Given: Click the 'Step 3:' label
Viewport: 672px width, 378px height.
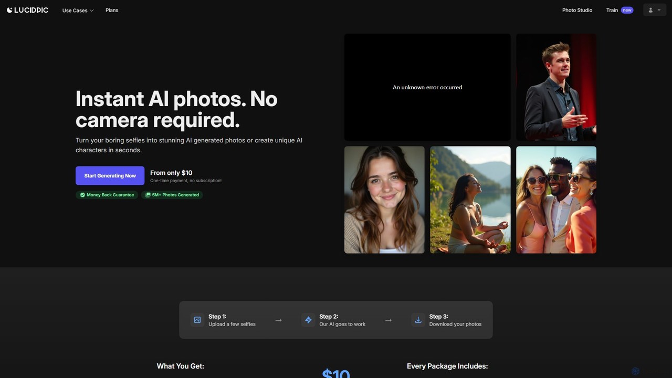Looking at the screenshot, I should (438, 317).
